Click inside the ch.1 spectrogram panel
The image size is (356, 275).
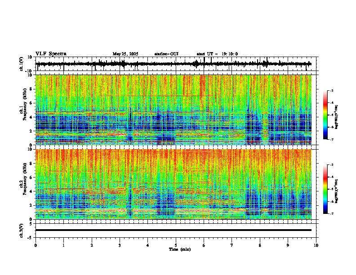(x=174, y=110)
